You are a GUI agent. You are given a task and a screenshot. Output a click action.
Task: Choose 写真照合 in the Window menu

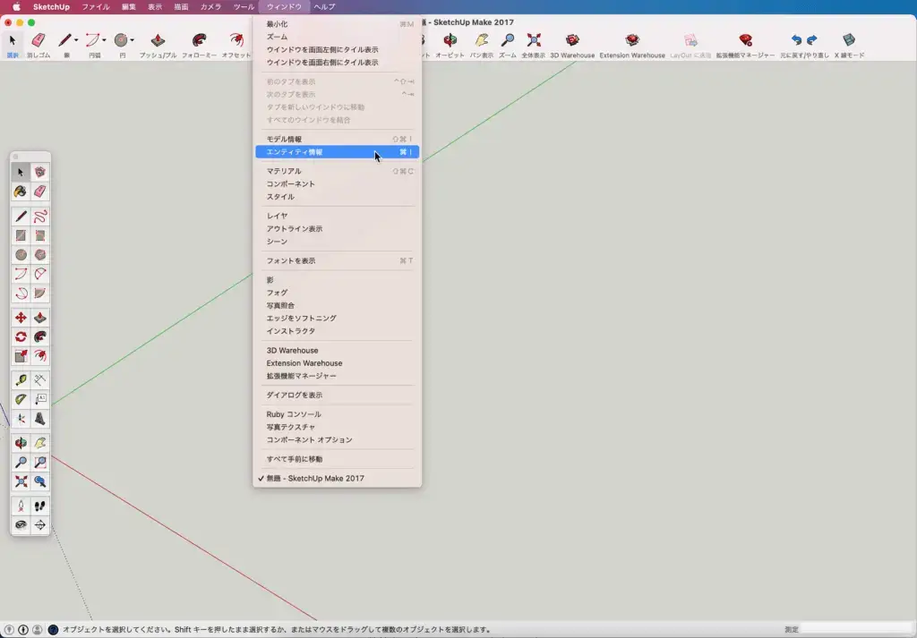[338, 305]
